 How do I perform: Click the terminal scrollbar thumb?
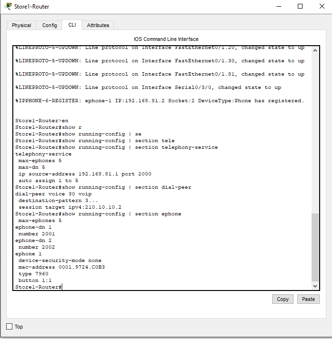tap(315, 247)
